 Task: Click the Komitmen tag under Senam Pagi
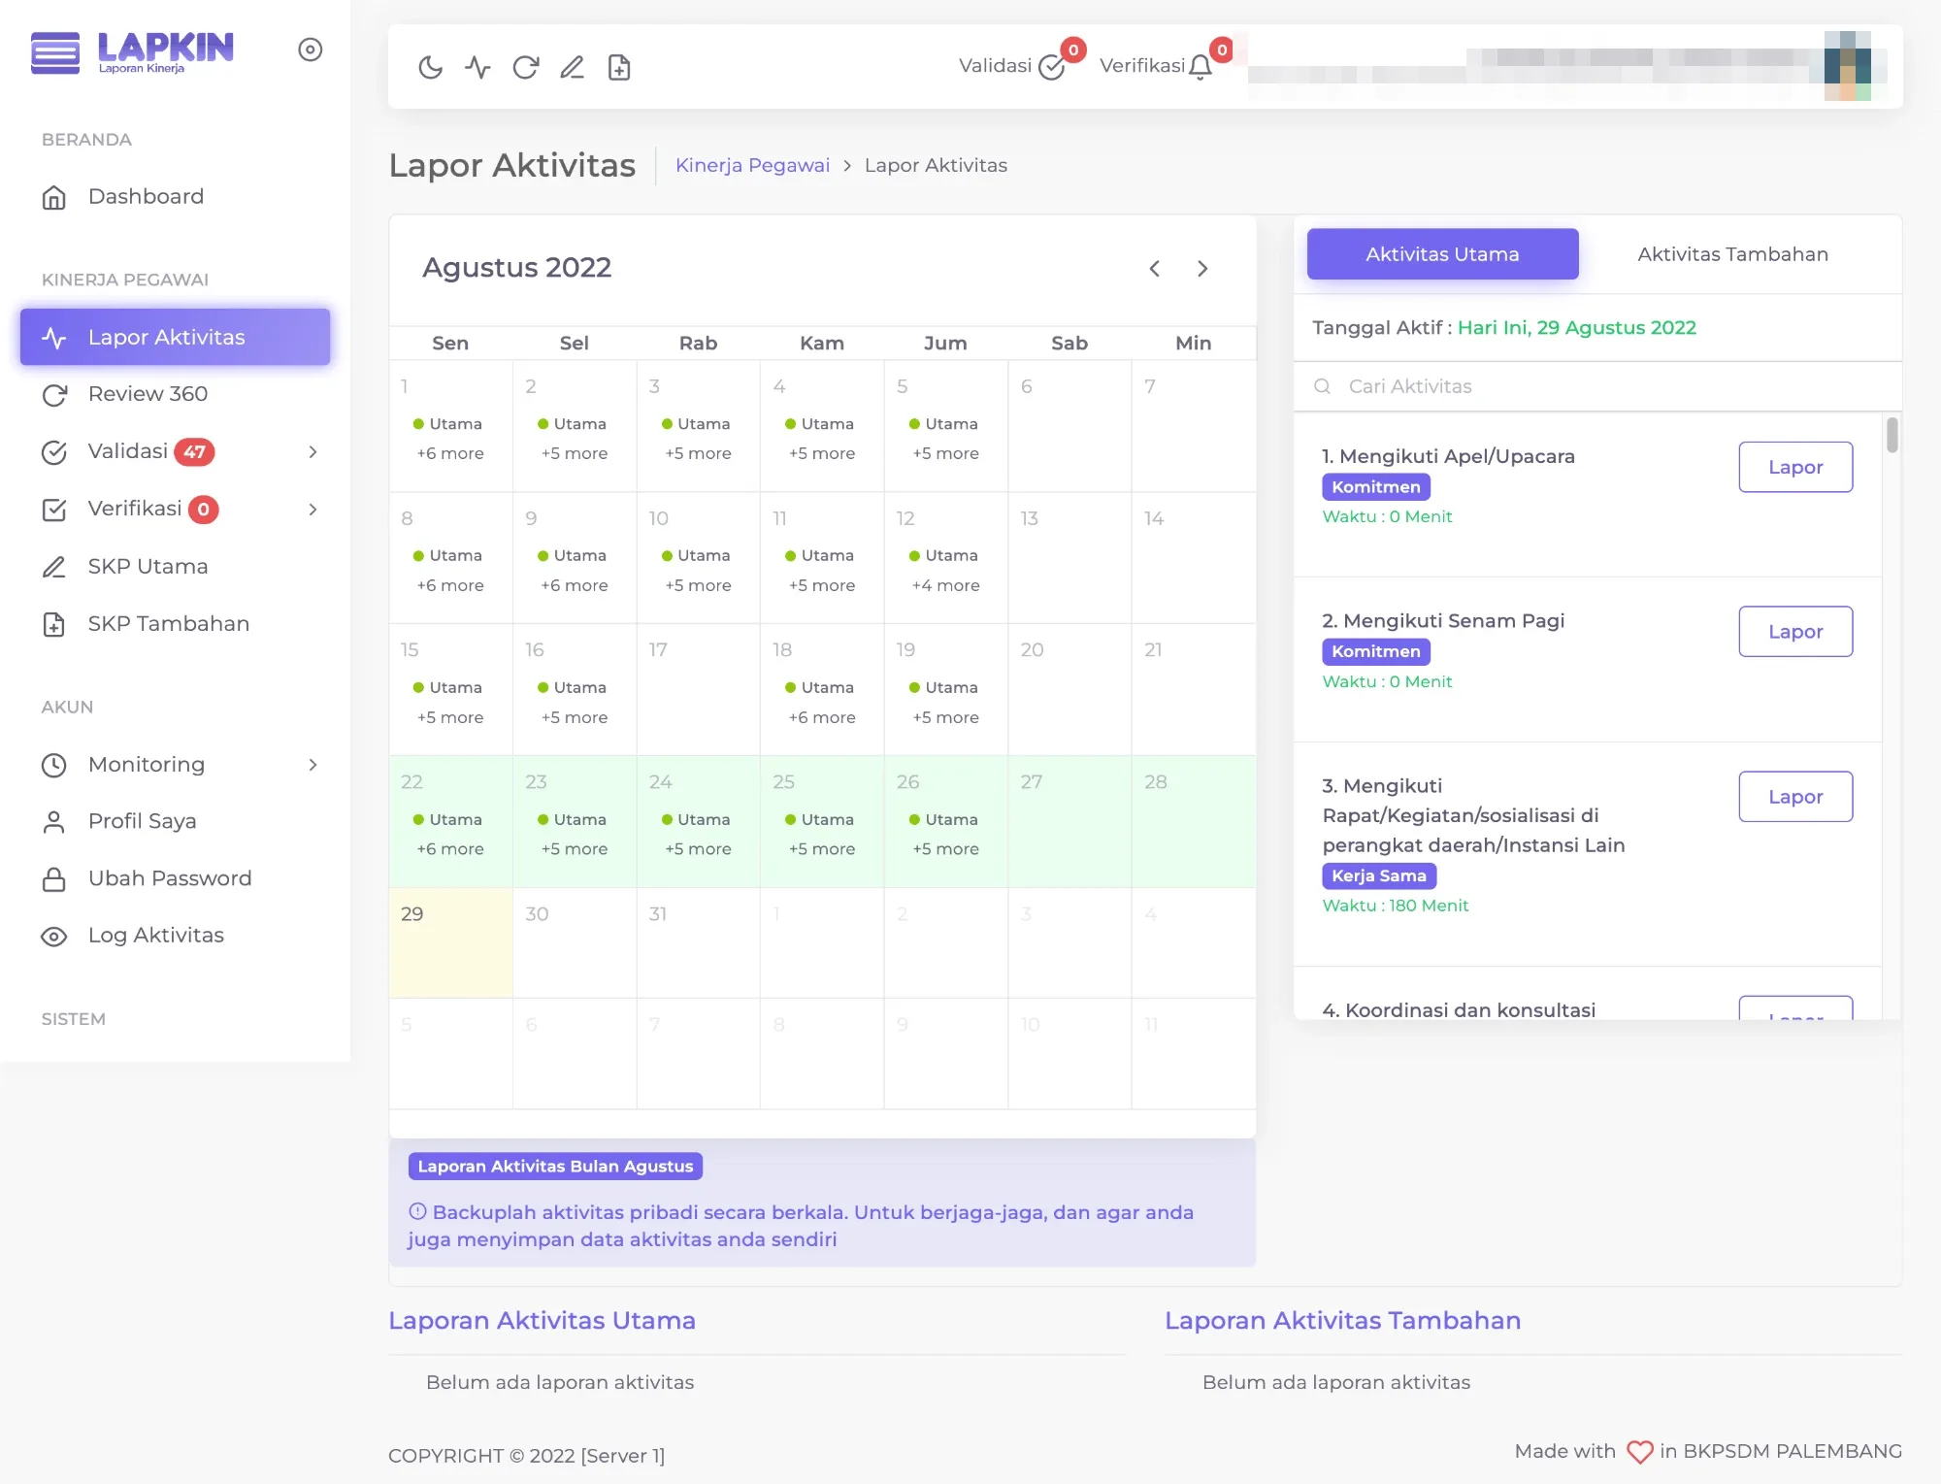click(x=1375, y=651)
